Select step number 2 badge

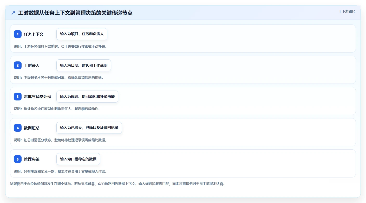(18, 65)
